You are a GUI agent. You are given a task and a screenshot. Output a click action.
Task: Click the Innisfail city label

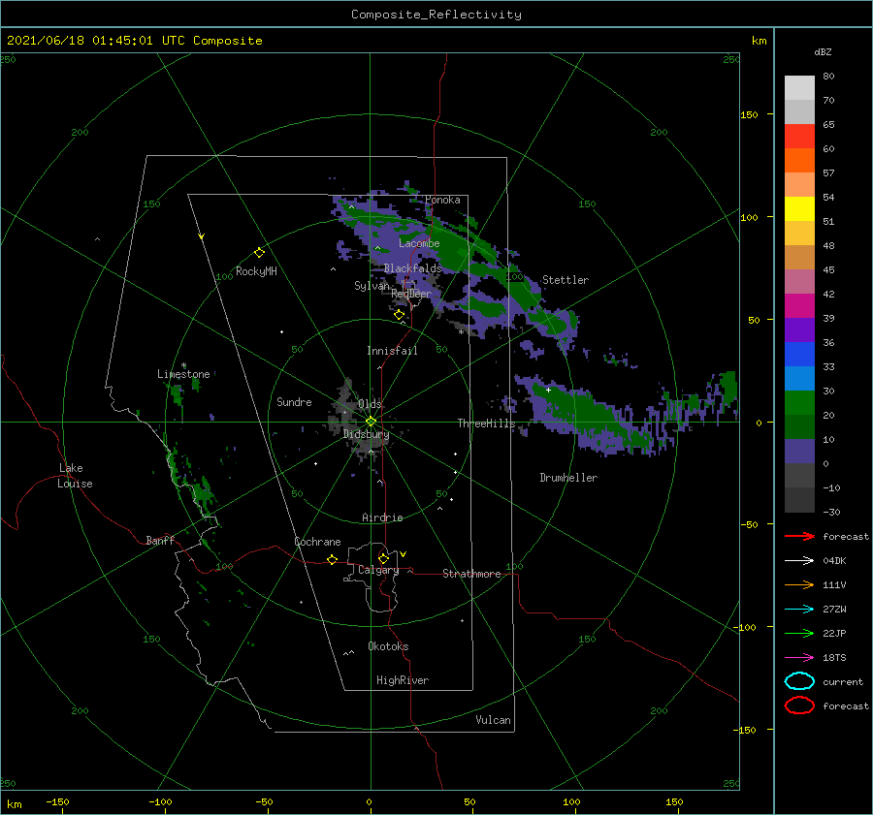point(392,351)
